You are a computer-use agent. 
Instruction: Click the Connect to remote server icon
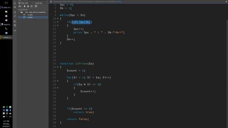20,6
